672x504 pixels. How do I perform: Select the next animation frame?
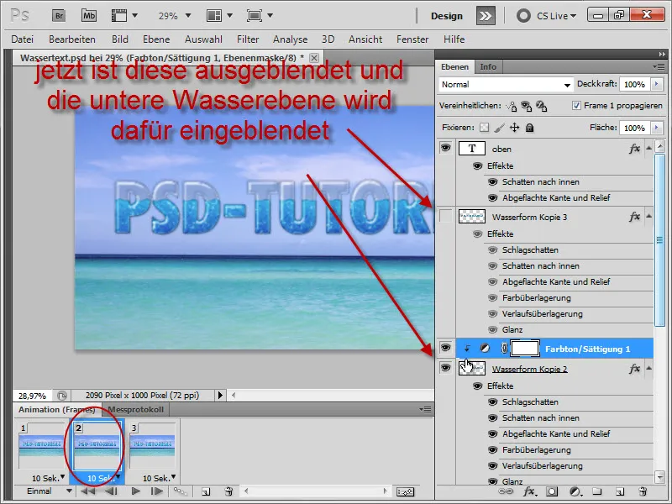[157, 491]
